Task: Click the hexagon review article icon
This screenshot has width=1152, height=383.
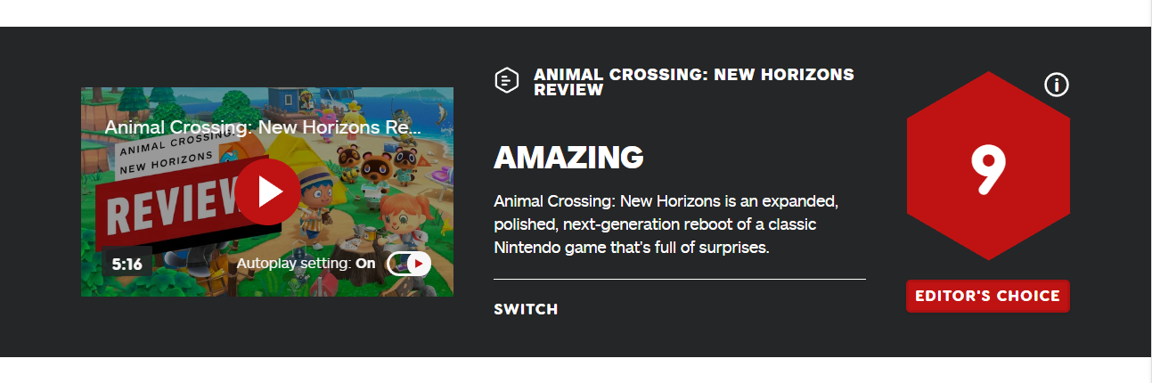Action: (506, 81)
